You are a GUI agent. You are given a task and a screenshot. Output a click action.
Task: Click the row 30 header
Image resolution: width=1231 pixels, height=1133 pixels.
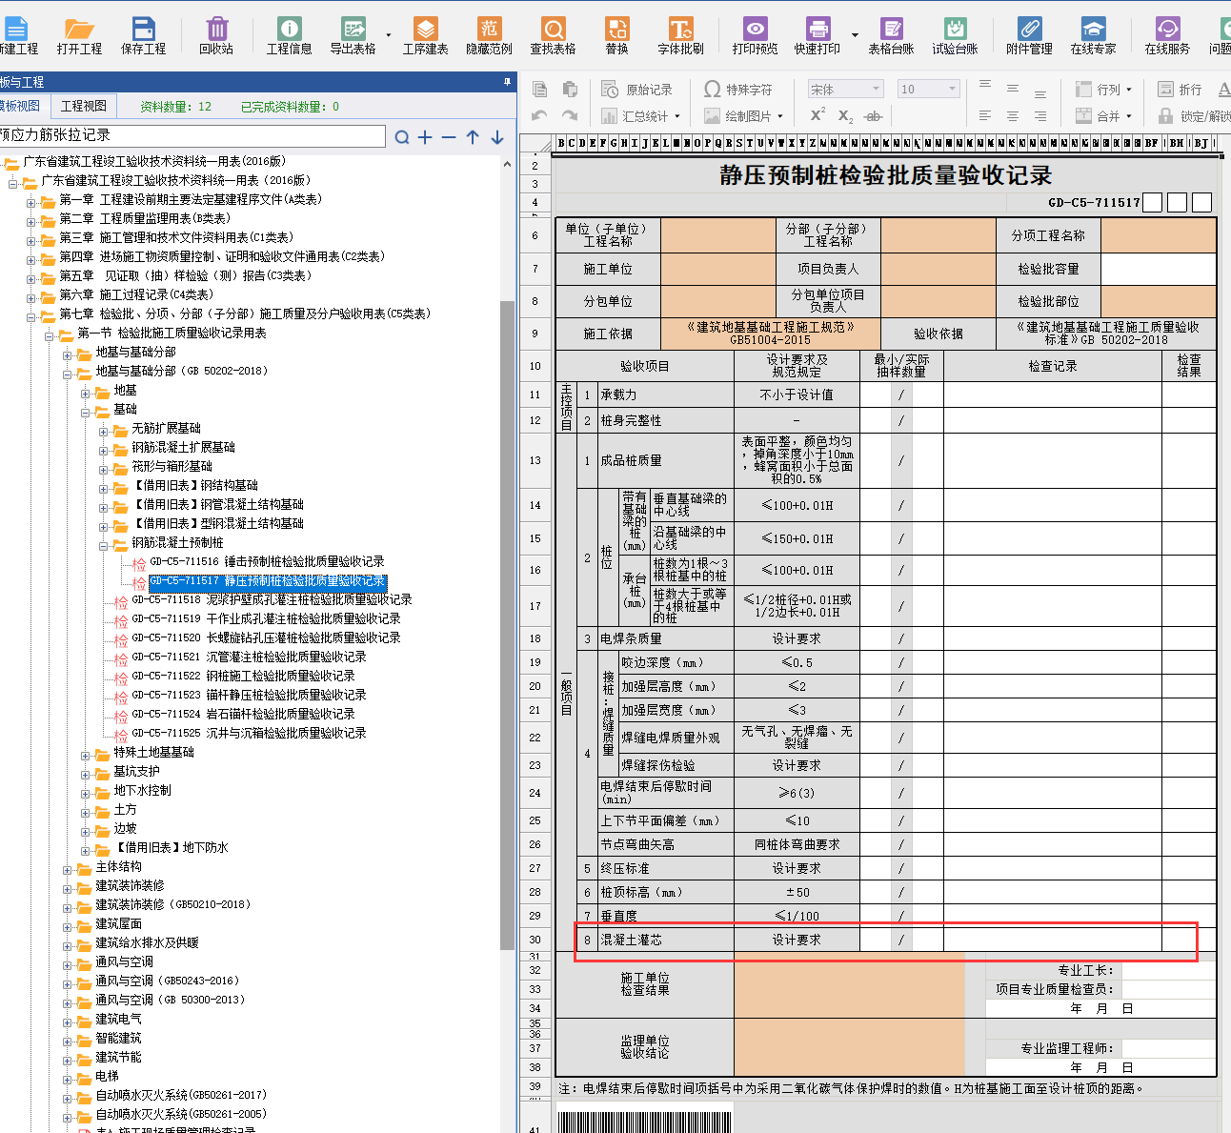coord(535,940)
